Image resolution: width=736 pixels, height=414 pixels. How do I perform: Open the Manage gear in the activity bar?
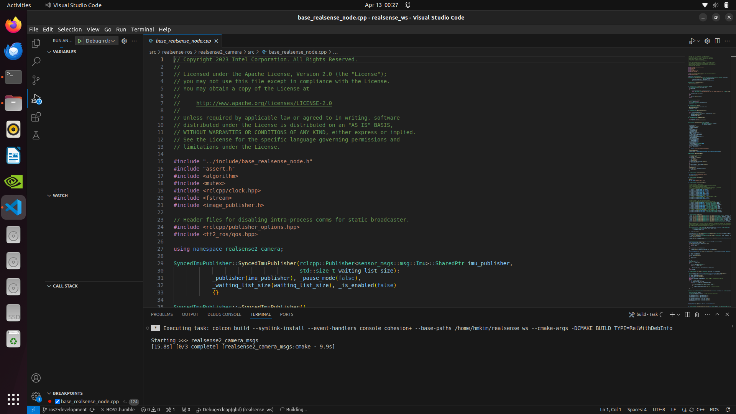tap(36, 397)
